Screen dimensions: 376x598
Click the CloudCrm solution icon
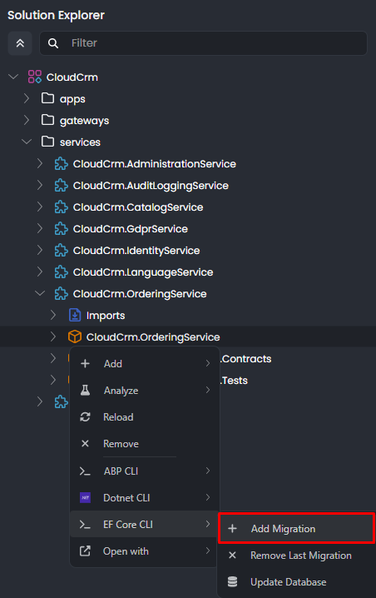[x=35, y=77]
